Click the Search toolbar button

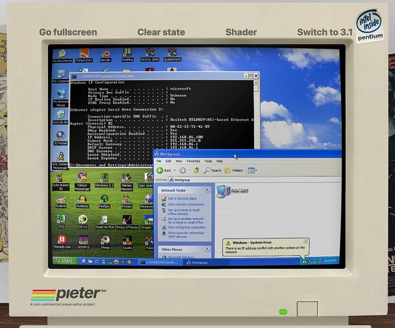tap(213, 171)
